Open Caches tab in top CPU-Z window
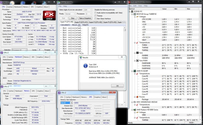203x125 pixels. click(x=10, y=7)
